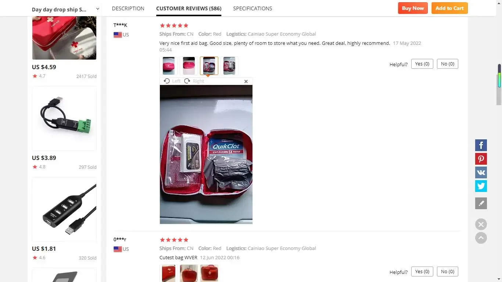
Task: Expand the Day day drop ship store dropdown
Action: tap(97, 9)
